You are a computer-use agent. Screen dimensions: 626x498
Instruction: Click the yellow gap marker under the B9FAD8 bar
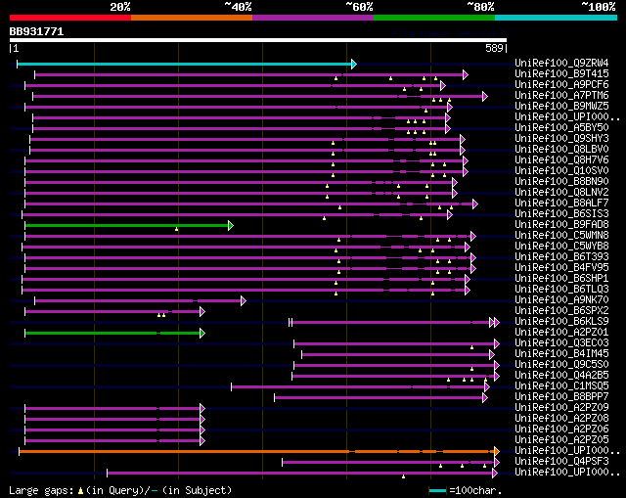point(176,229)
